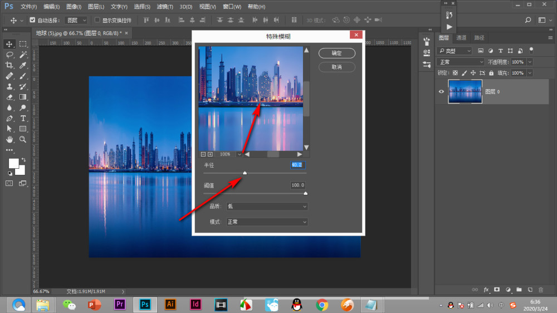557x313 pixels.
Task: Select the Rectangular Marquee tool
Action: click(23, 44)
